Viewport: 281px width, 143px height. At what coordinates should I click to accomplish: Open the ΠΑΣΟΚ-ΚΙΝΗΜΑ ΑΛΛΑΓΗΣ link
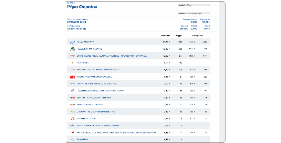click(x=89, y=49)
